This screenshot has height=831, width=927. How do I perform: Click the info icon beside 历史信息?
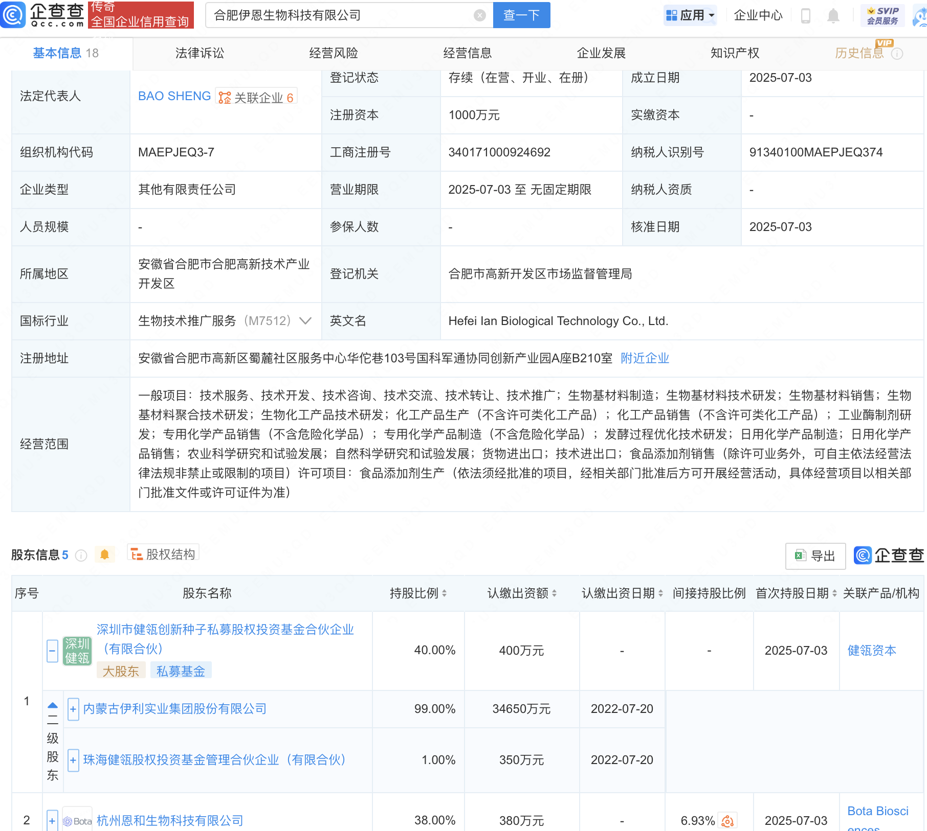point(897,54)
